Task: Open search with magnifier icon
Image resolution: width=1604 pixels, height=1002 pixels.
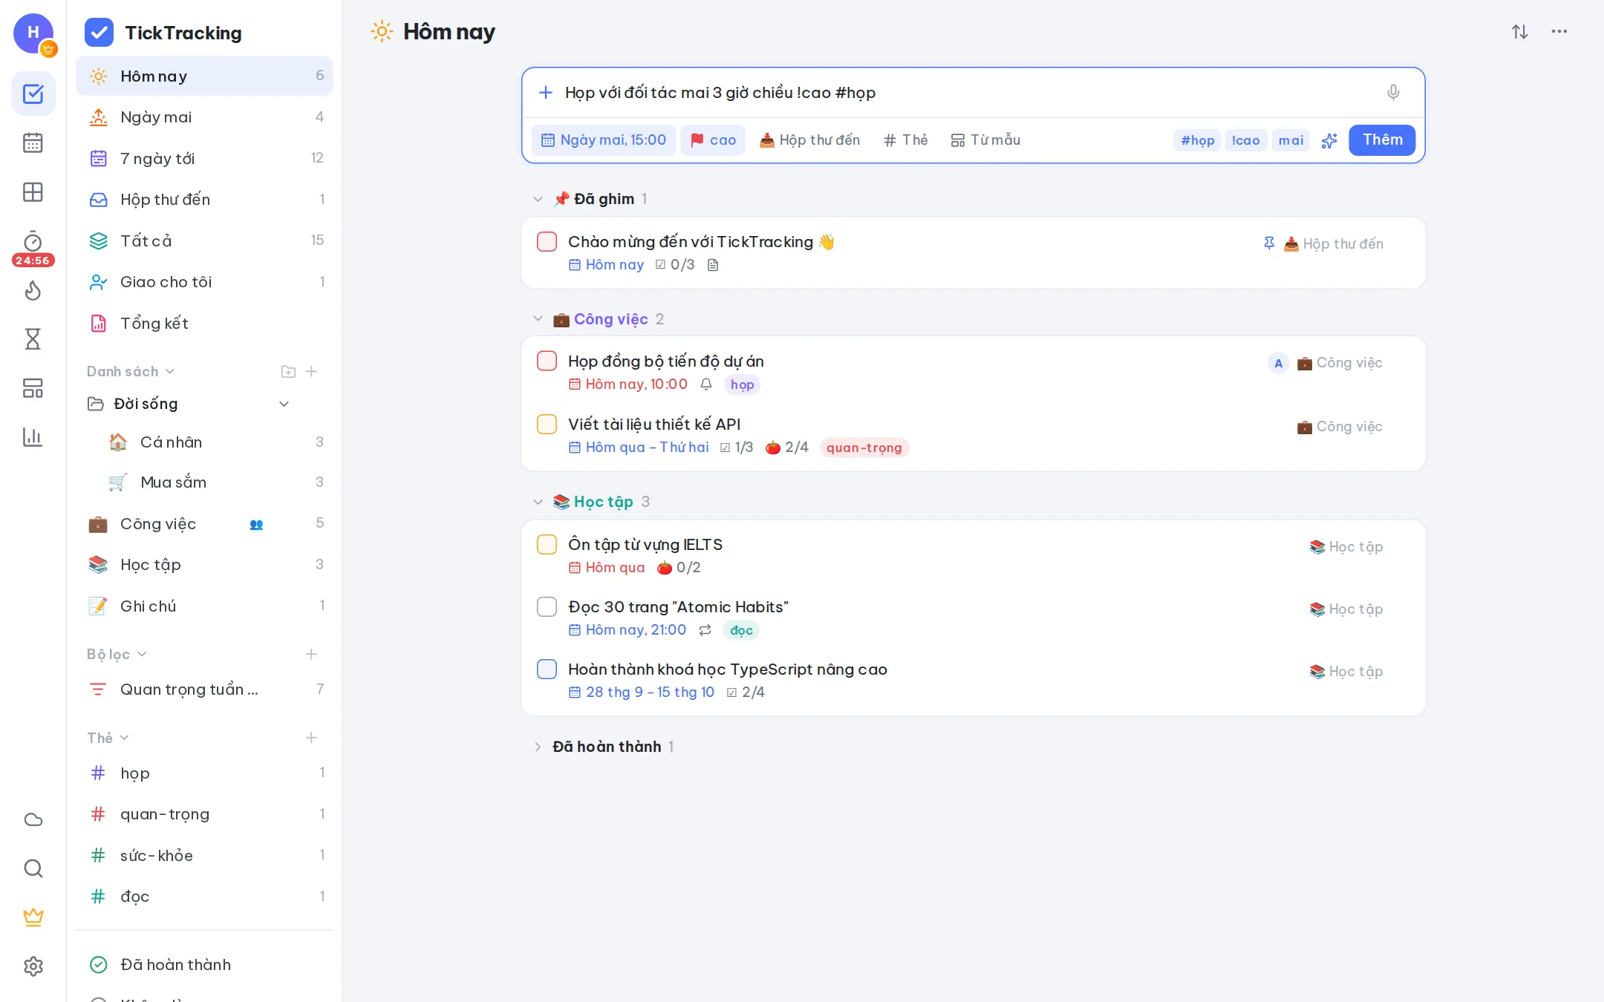Action: [33, 868]
